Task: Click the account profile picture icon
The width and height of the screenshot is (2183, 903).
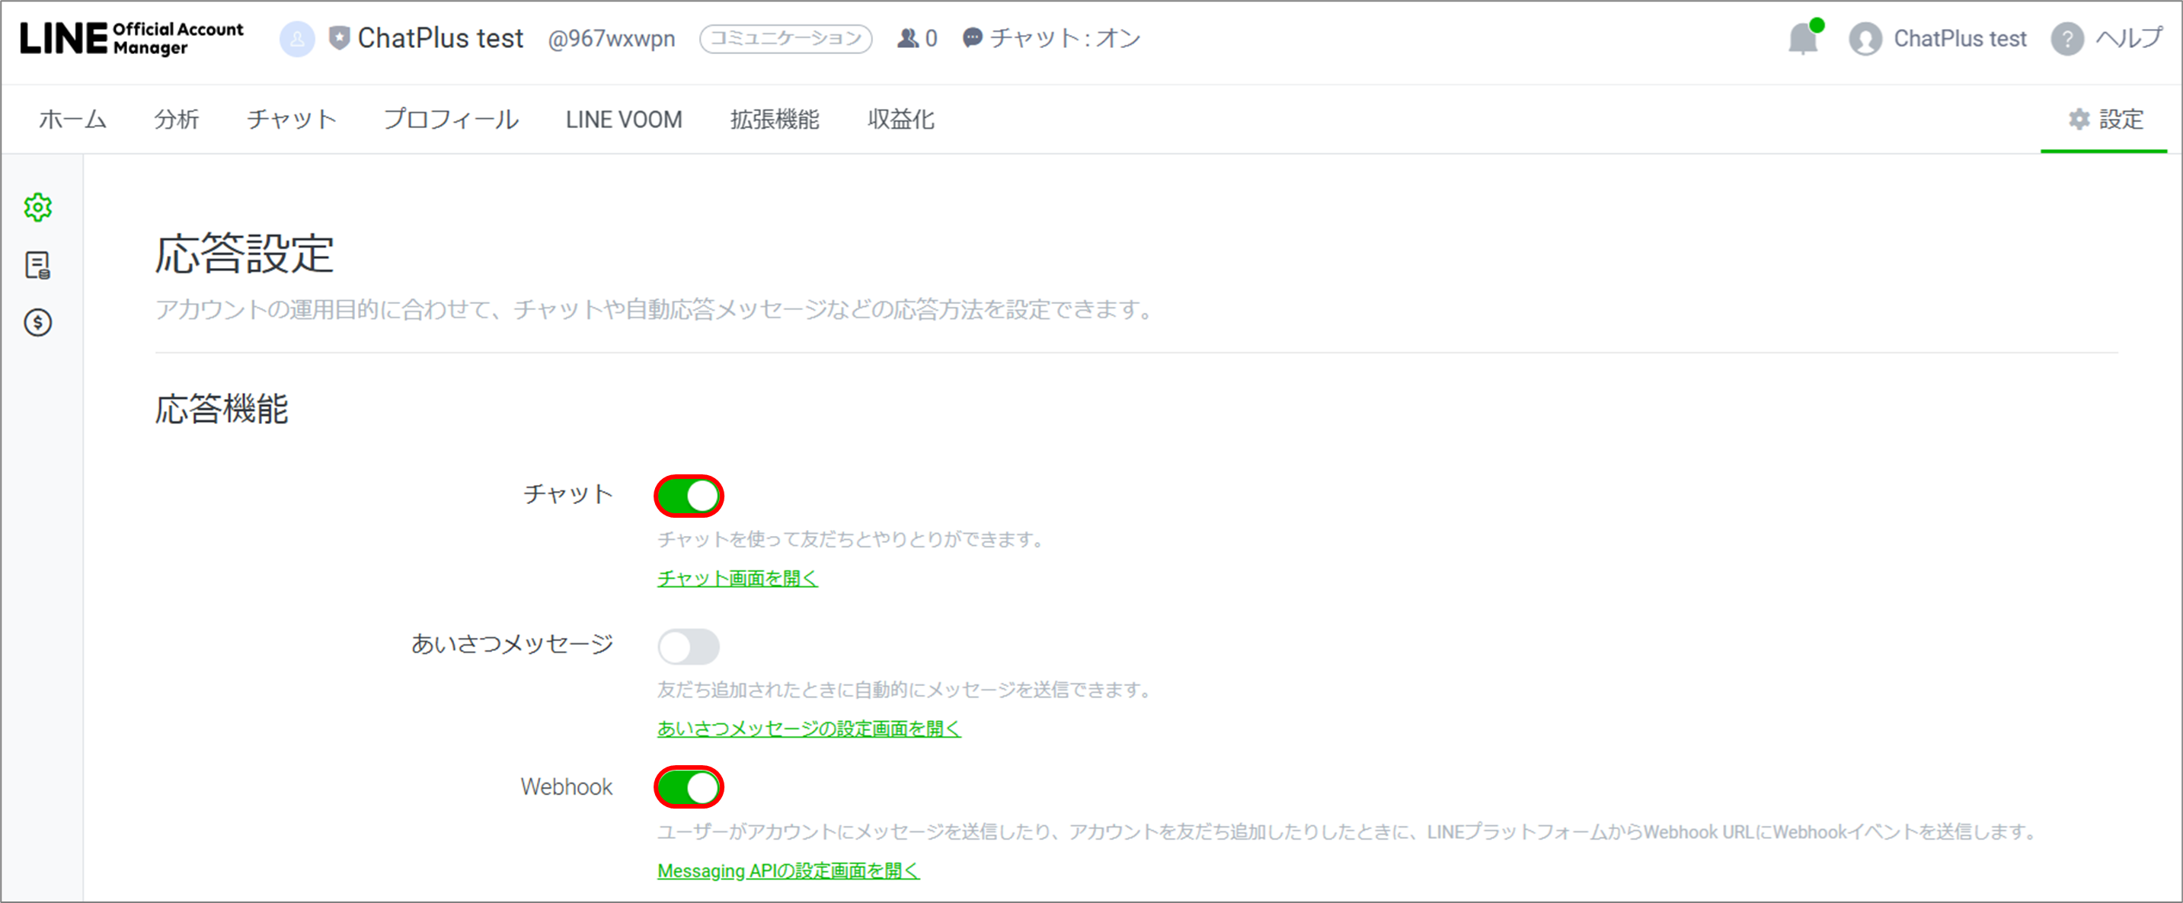Action: (298, 39)
